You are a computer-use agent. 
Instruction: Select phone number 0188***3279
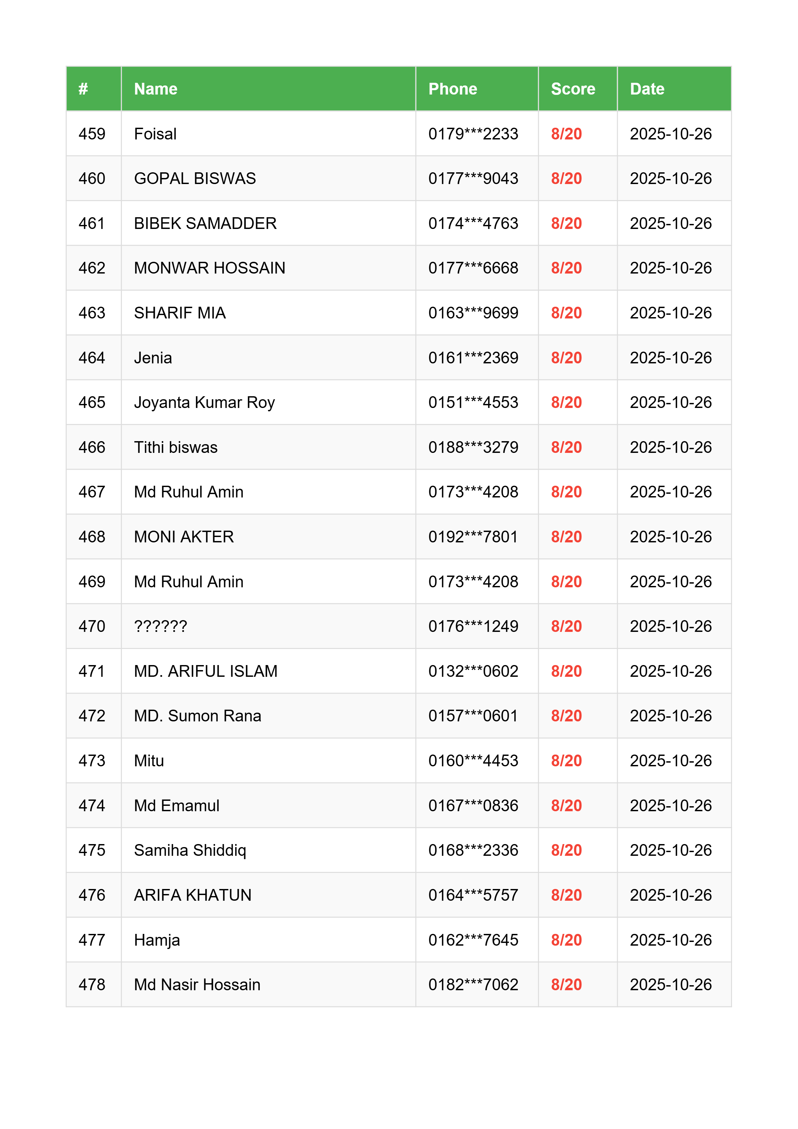pyautogui.click(x=473, y=447)
